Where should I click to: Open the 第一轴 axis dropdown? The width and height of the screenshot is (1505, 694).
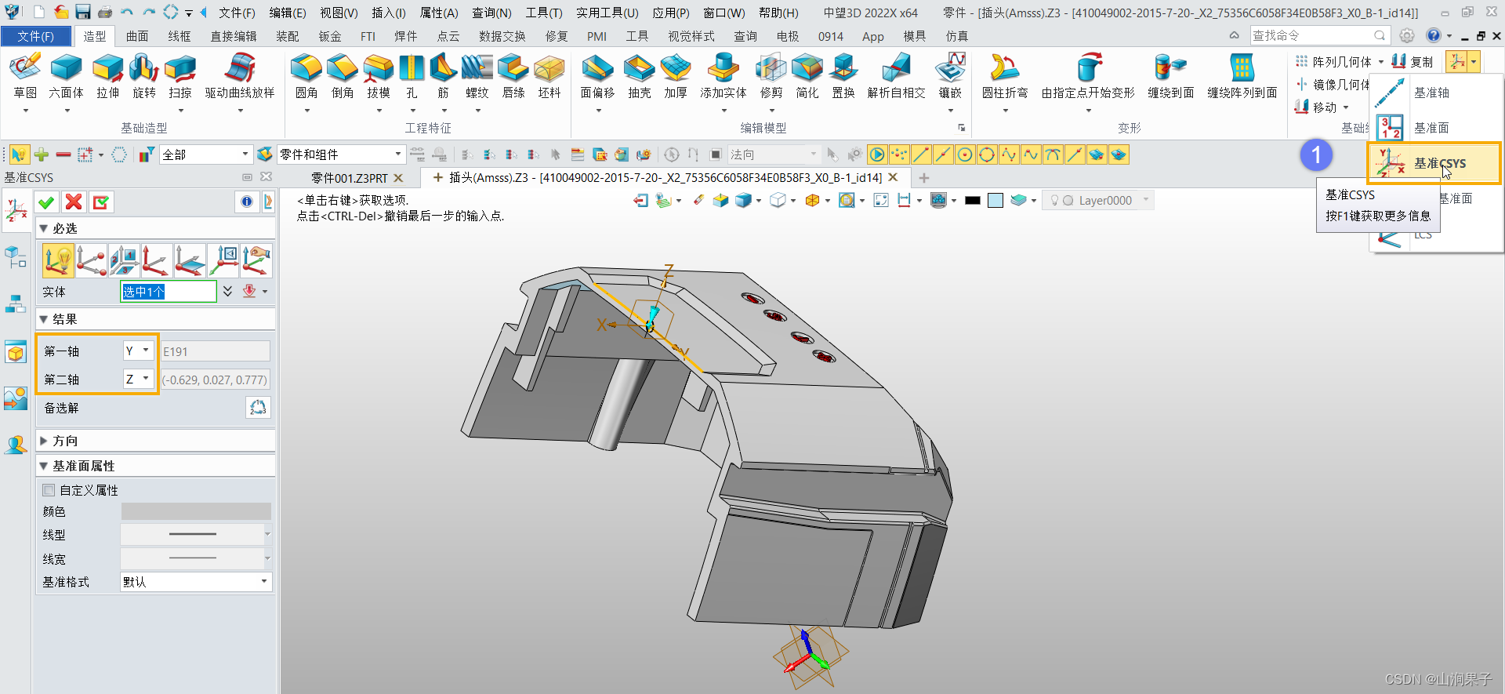(138, 351)
